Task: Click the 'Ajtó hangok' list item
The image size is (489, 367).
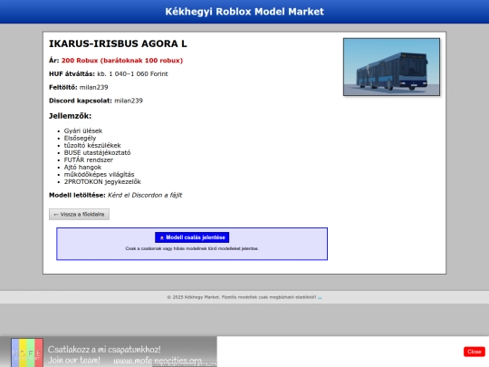Action: click(82, 168)
